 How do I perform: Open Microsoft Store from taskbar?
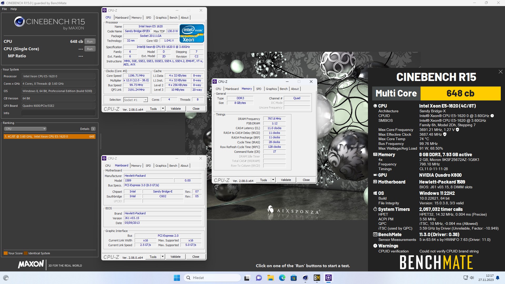pyautogui.click(x=294, y=278)
